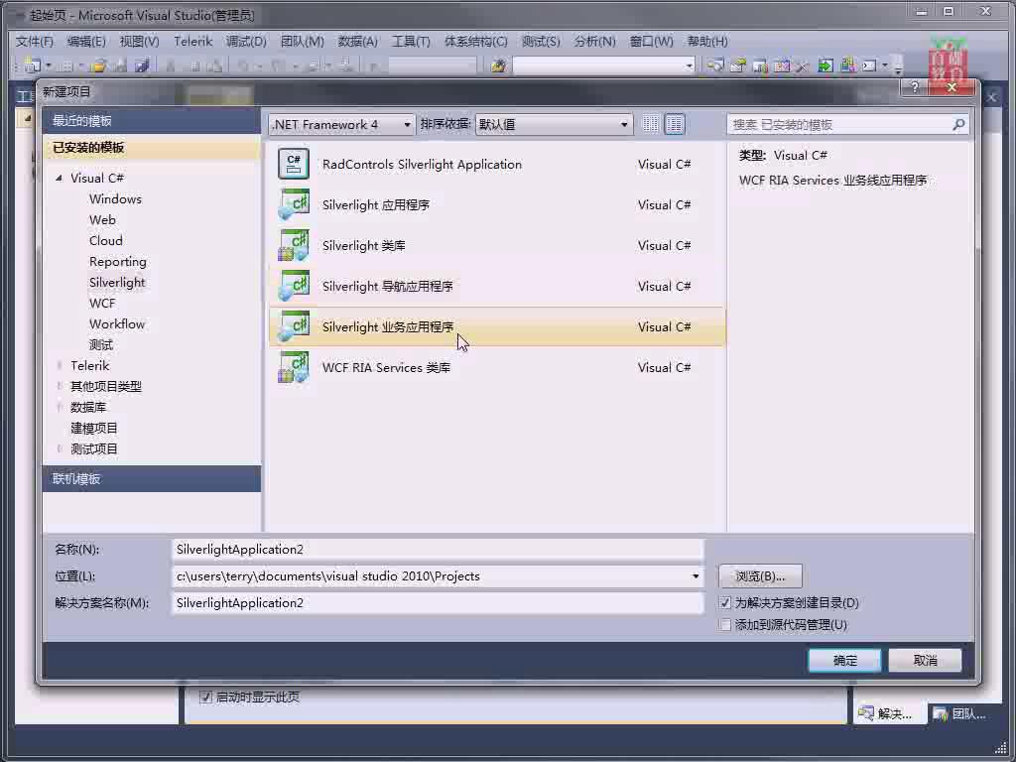Screen dimensions: 1016x762
Task: Open the 工具(T) menu
Action: (411, 42)
